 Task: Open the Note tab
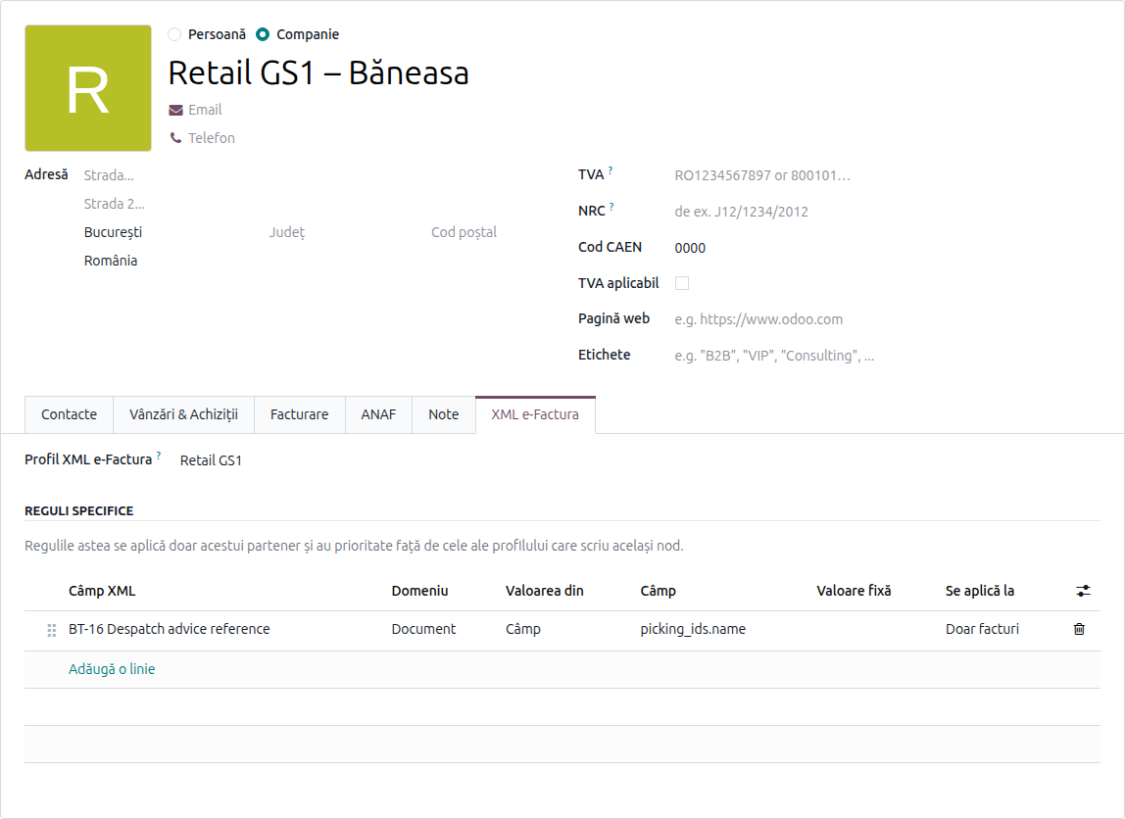point(443,414)
